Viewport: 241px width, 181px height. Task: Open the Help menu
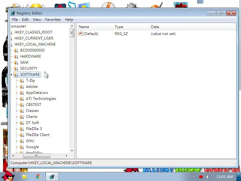pos(69,20)
